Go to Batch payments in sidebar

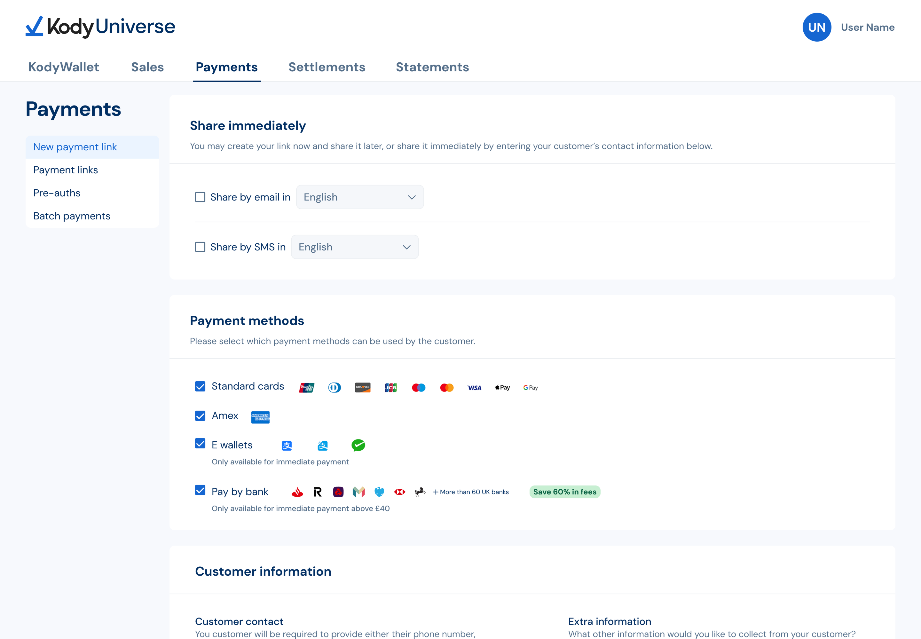92,216
